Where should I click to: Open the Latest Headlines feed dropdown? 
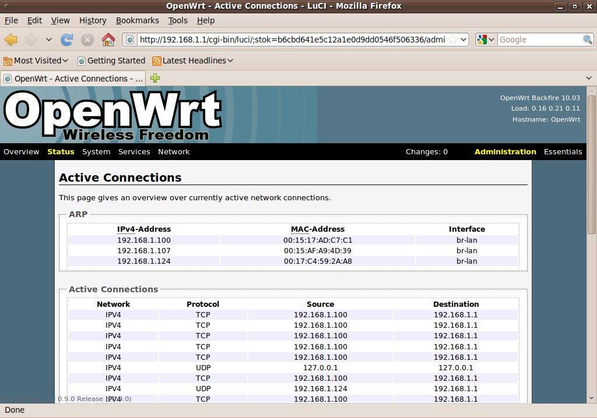[x=192, y=61]
